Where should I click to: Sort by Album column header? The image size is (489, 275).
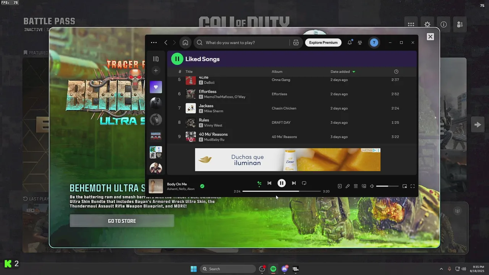pos(277,72)
